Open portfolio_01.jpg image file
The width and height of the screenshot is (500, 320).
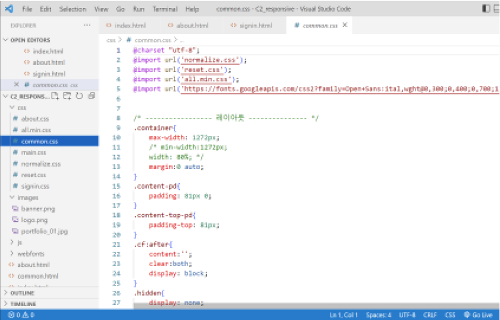(x=44, y=231)
